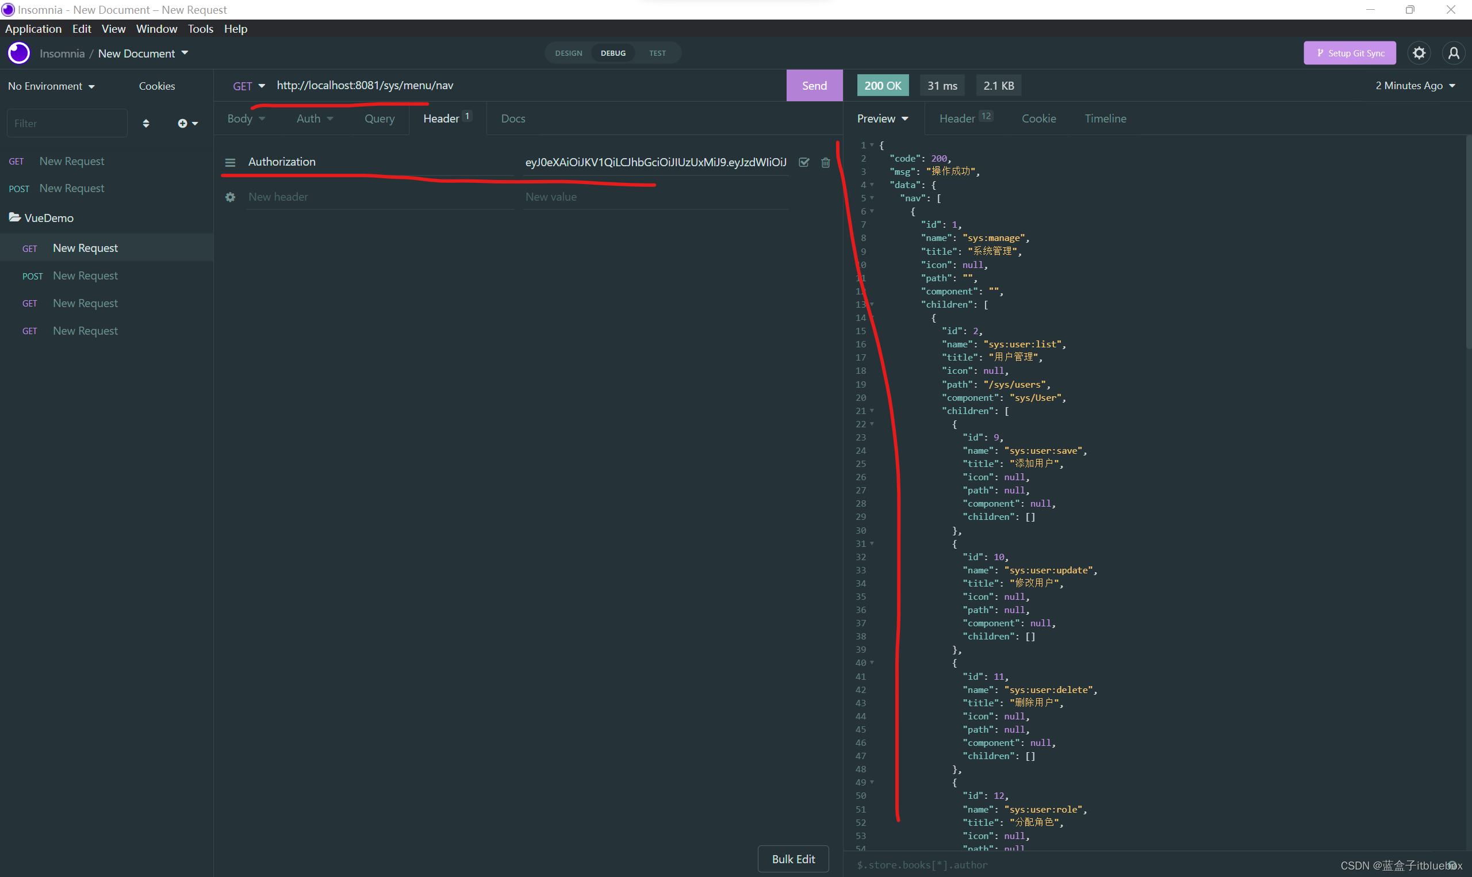This screenshot has width=1472, height=877.
Task: Click the Send button to execute request
Action: point(814,86)
